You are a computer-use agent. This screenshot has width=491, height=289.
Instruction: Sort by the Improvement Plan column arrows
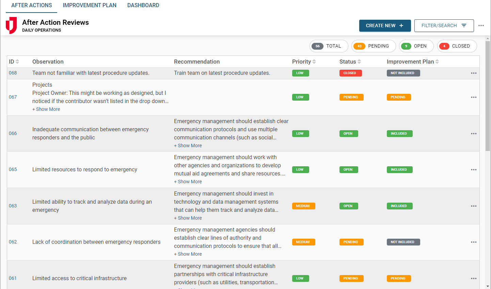437,61
